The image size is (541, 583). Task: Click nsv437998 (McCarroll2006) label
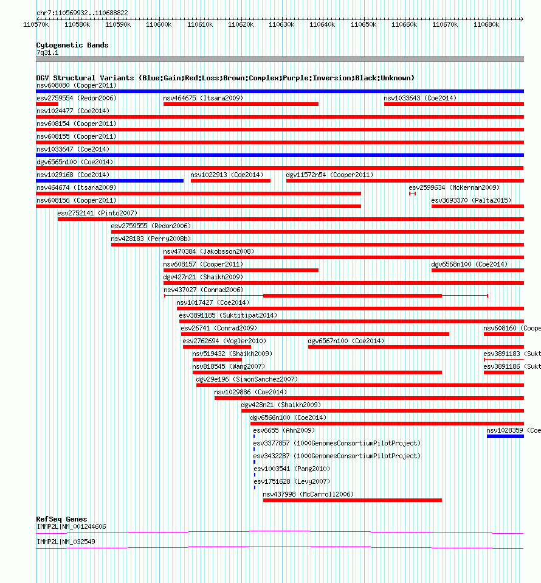click(308, 494)
